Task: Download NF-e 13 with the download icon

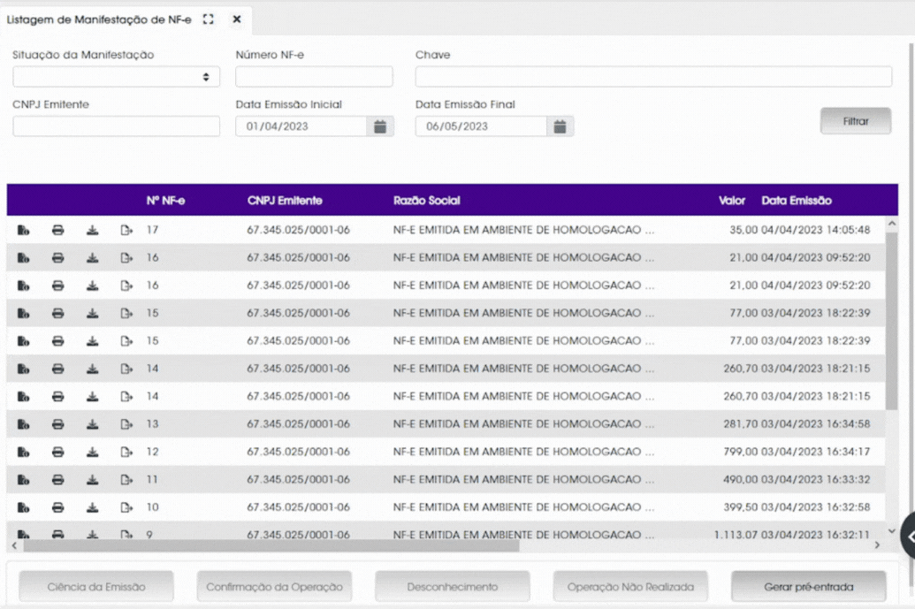Action: [x=92, y=424]
